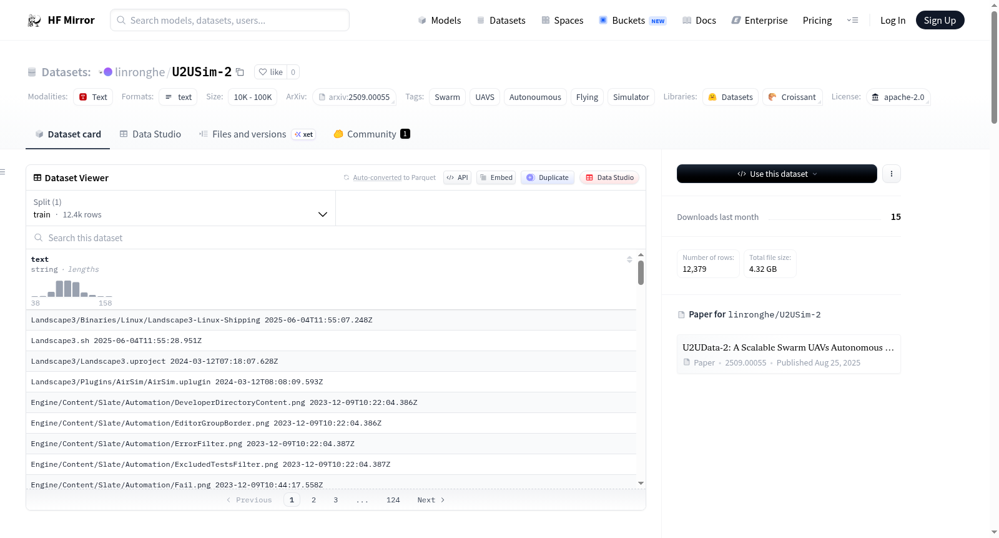Click the magnifier in Search this dataset
Viewport: 999px width, 538px height.
point(39,237)
